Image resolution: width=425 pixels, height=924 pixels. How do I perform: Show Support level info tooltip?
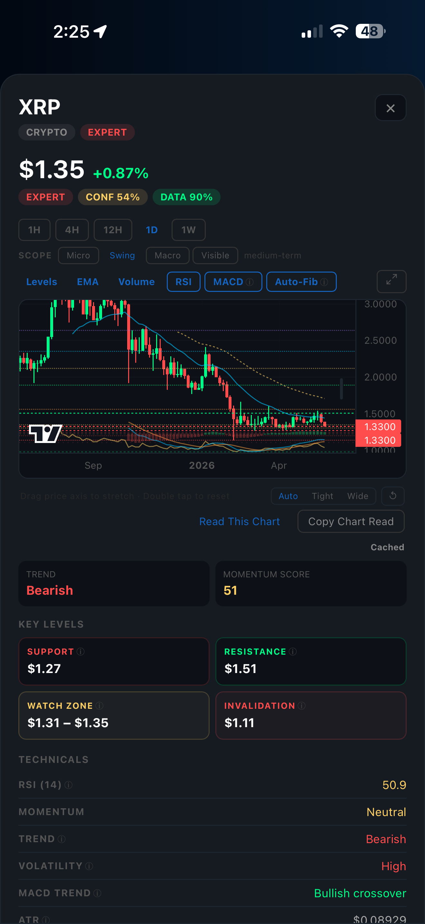(x=80, y=651)
